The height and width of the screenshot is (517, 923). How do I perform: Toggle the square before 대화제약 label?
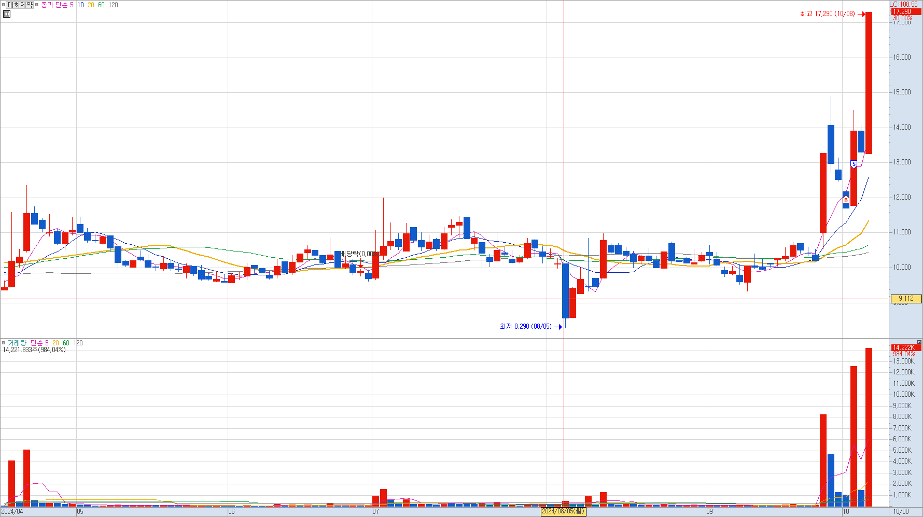(4, 5)
